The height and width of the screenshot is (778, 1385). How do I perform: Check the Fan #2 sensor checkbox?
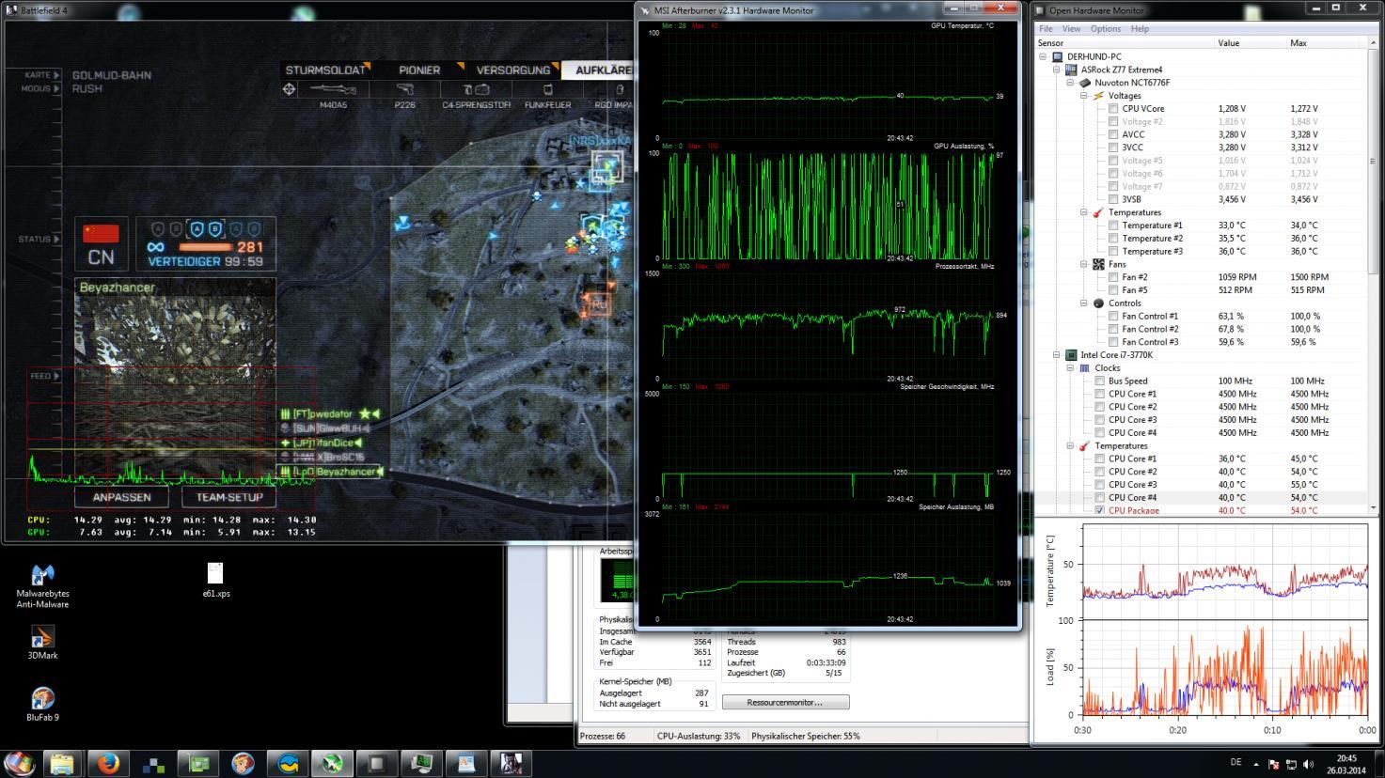[1113, 277]
